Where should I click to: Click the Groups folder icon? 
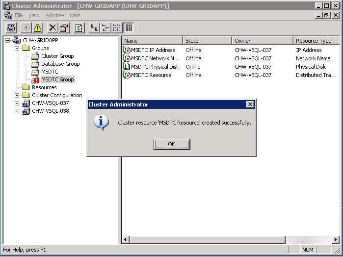[x=26, y=48]
